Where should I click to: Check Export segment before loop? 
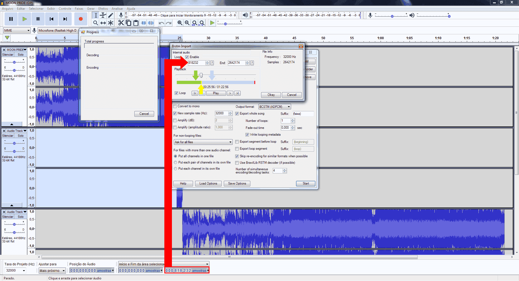tap(237, 142)
